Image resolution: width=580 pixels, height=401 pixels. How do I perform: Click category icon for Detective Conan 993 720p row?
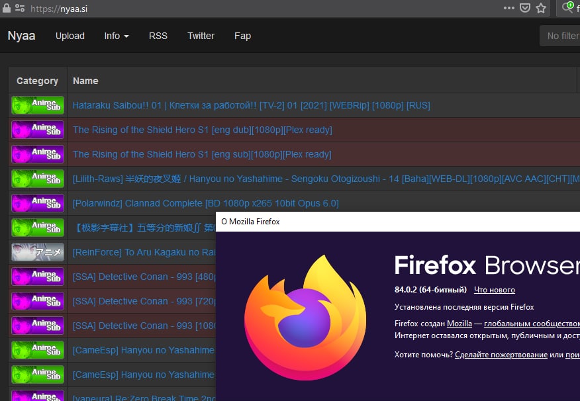pyautogui.click(x=38, y=301)
